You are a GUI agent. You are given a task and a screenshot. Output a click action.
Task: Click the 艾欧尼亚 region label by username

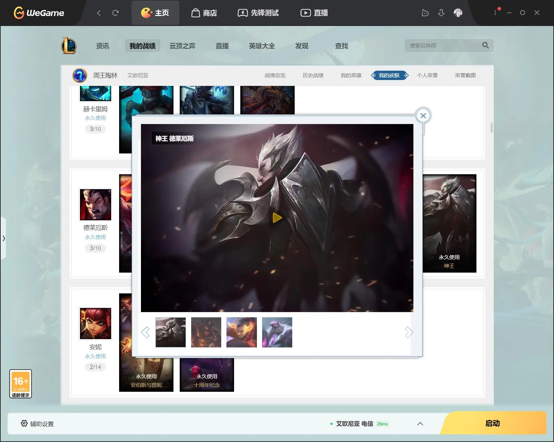click(138, 75)
